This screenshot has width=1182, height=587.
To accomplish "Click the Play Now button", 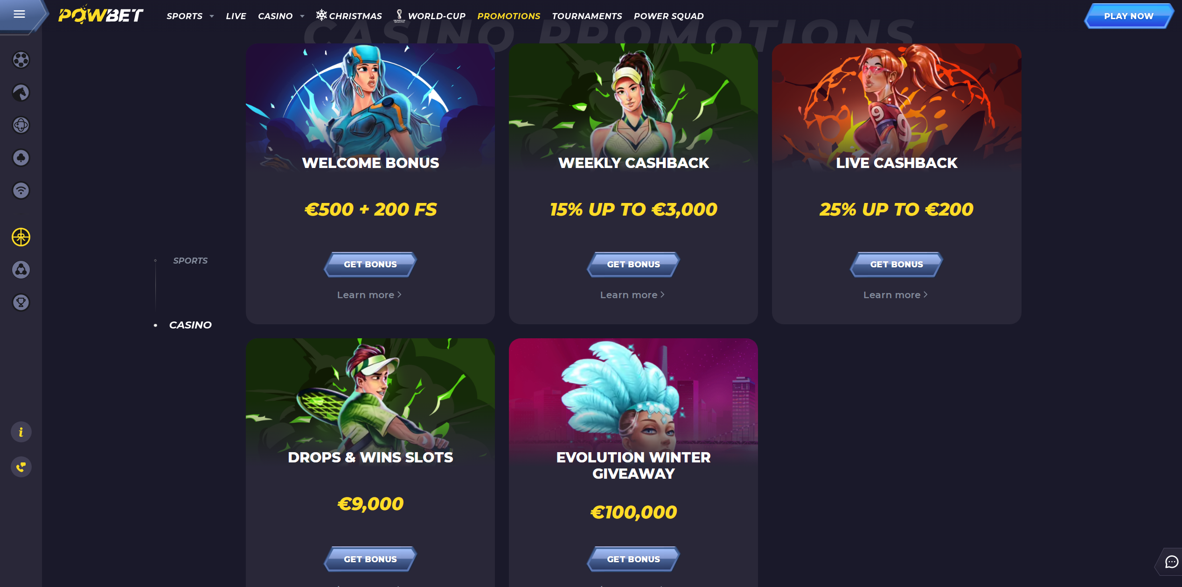I will point(1128,16).
